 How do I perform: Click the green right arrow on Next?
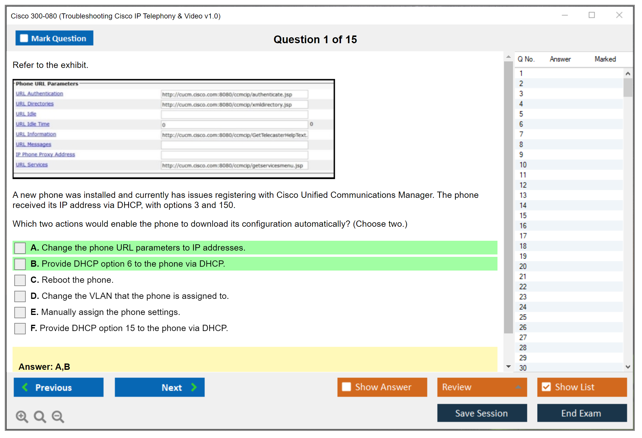coord(194,387)
